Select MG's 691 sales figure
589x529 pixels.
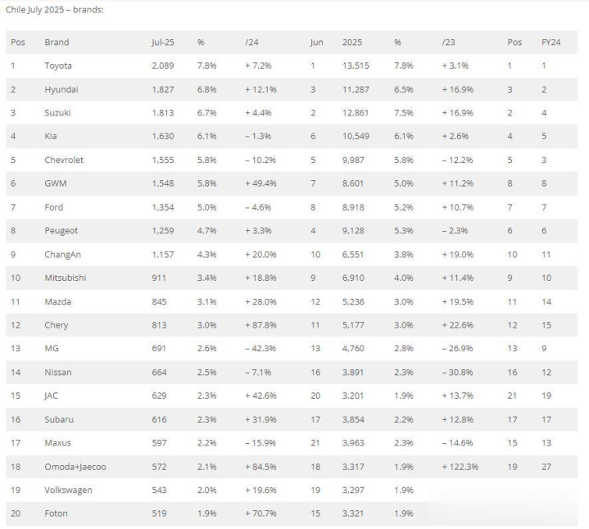click(x=159, y=348)
